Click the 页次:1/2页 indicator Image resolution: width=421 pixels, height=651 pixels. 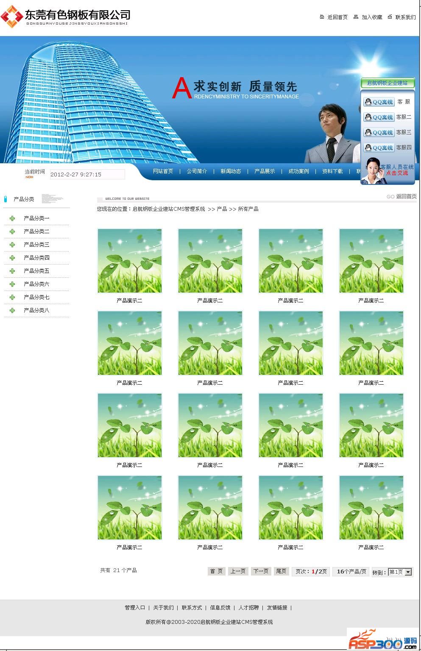311,572
